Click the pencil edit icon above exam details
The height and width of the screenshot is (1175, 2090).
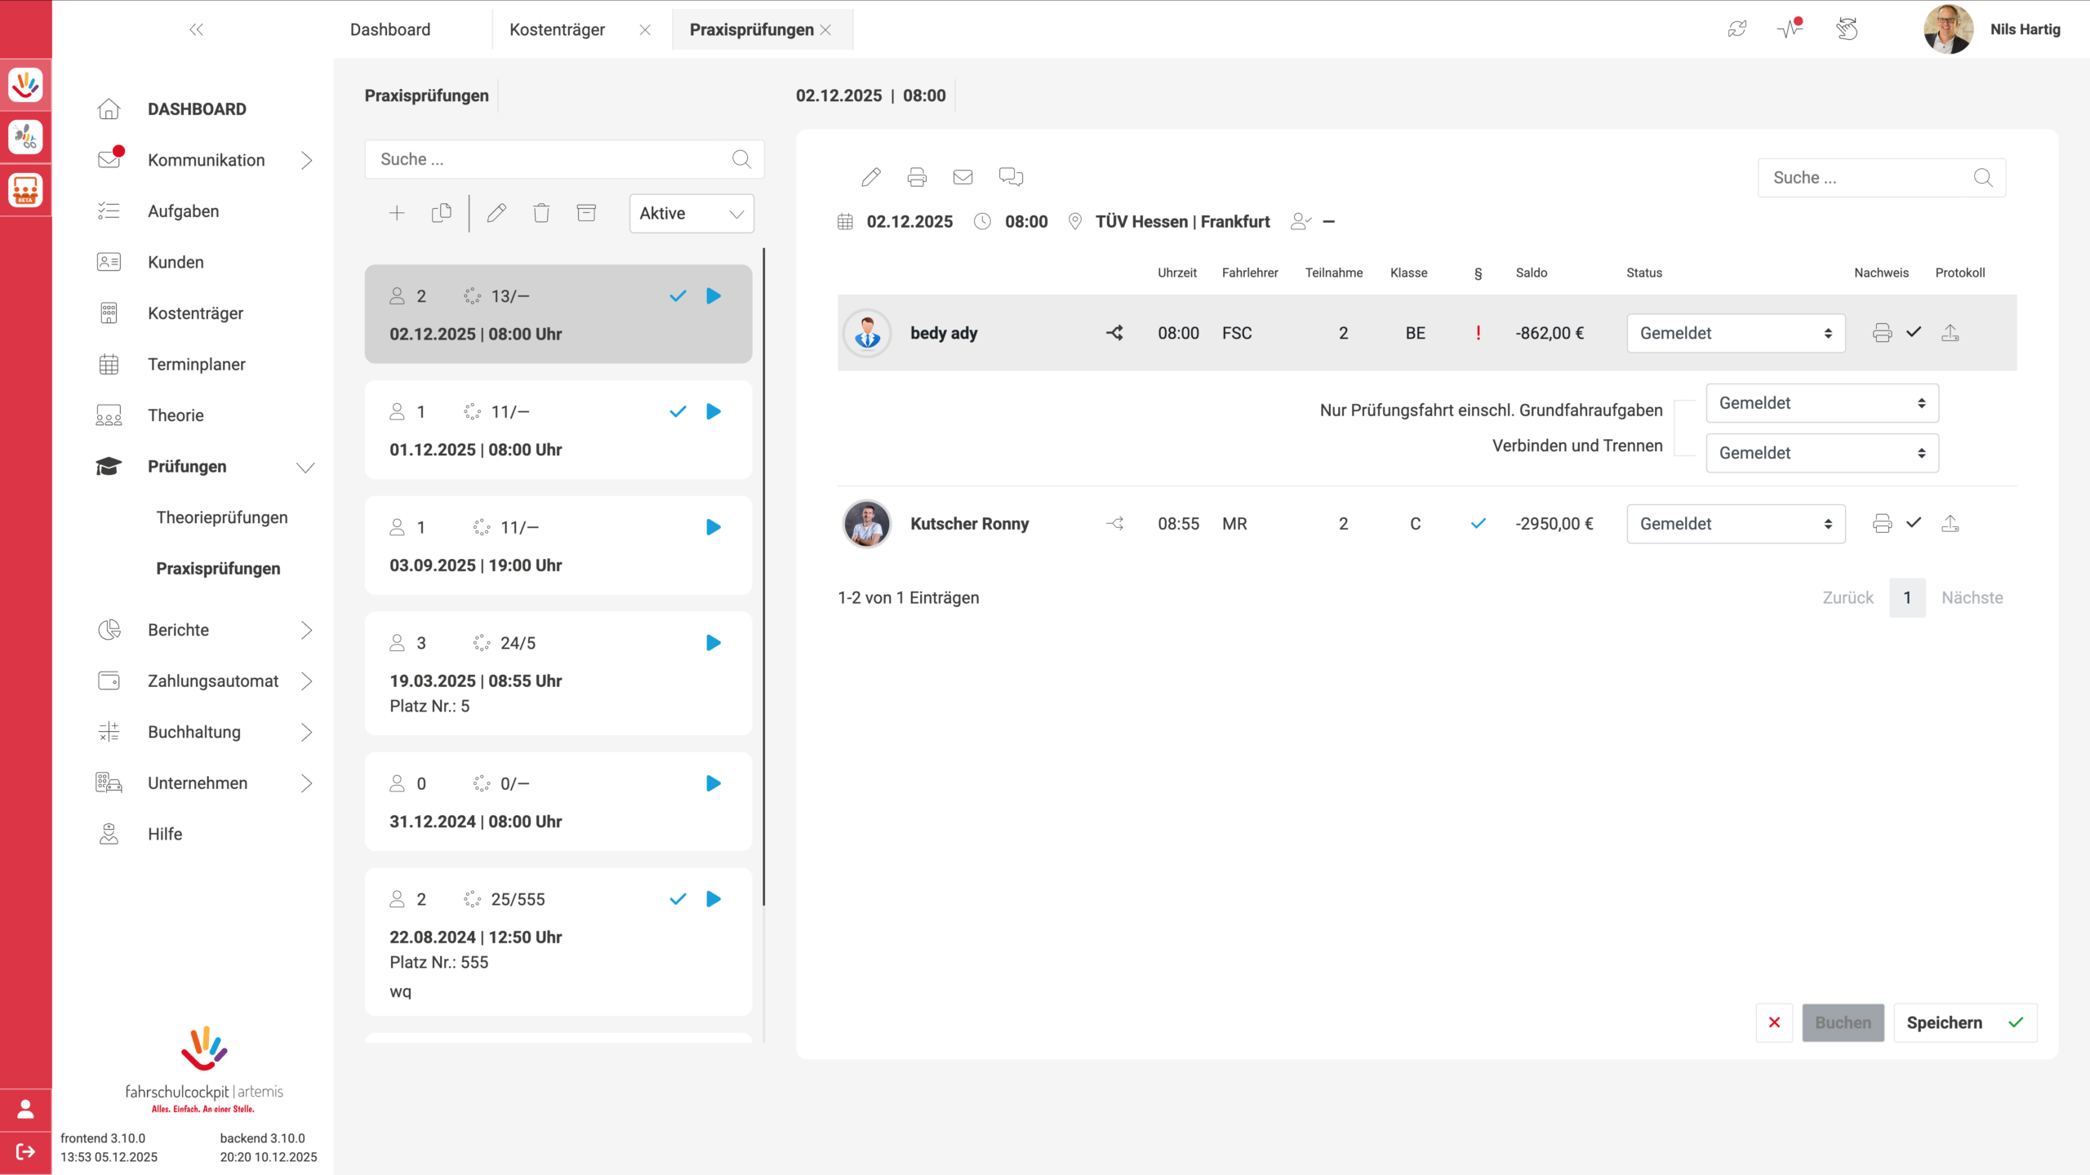871,177
